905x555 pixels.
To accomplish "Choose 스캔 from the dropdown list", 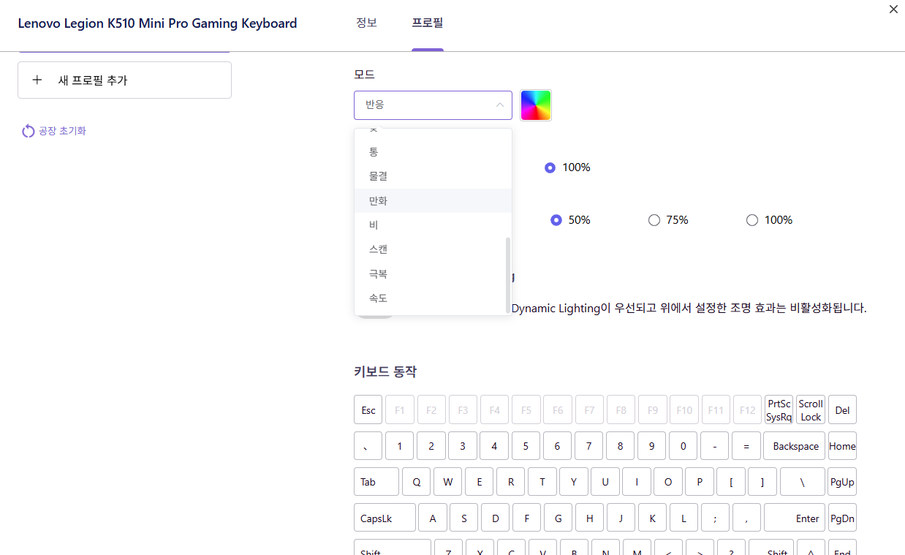I will [433, 249].
